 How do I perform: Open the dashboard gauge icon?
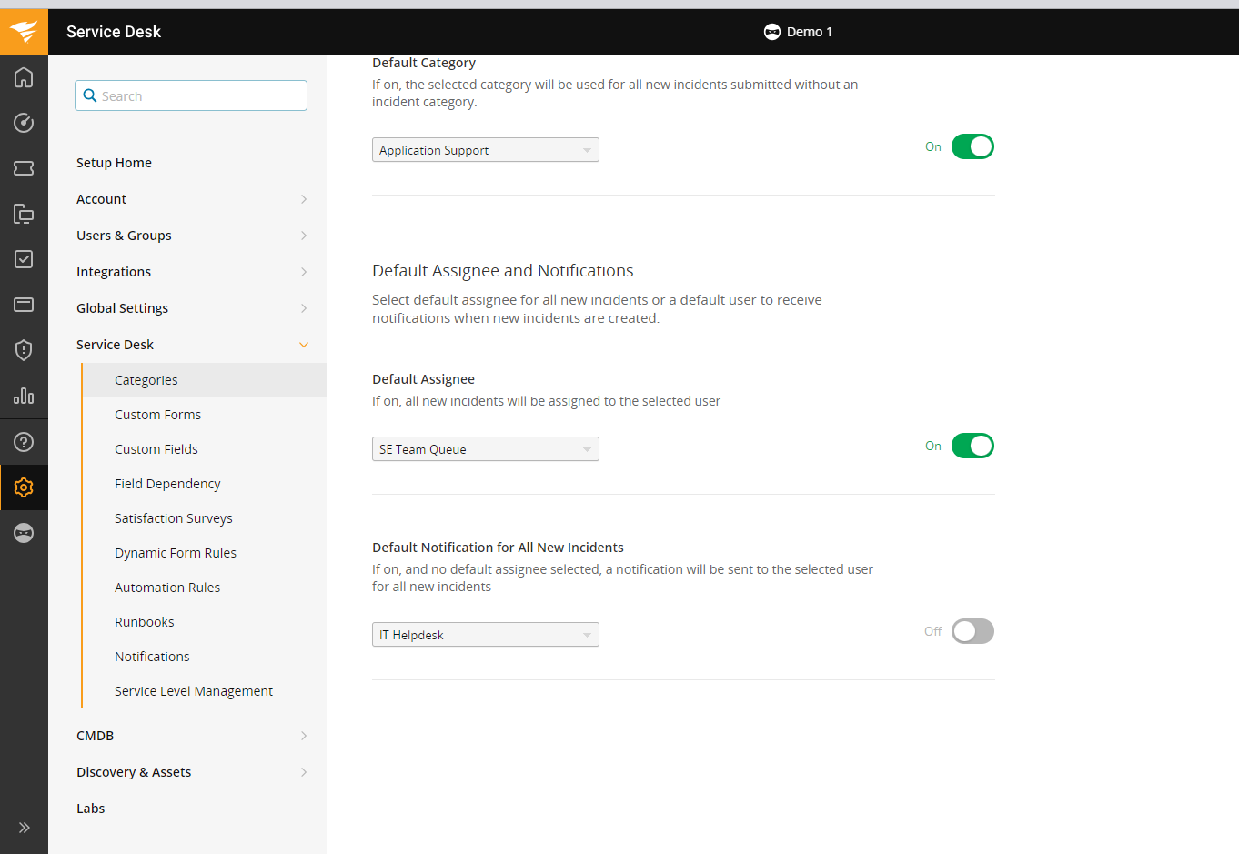coord(24,123)
